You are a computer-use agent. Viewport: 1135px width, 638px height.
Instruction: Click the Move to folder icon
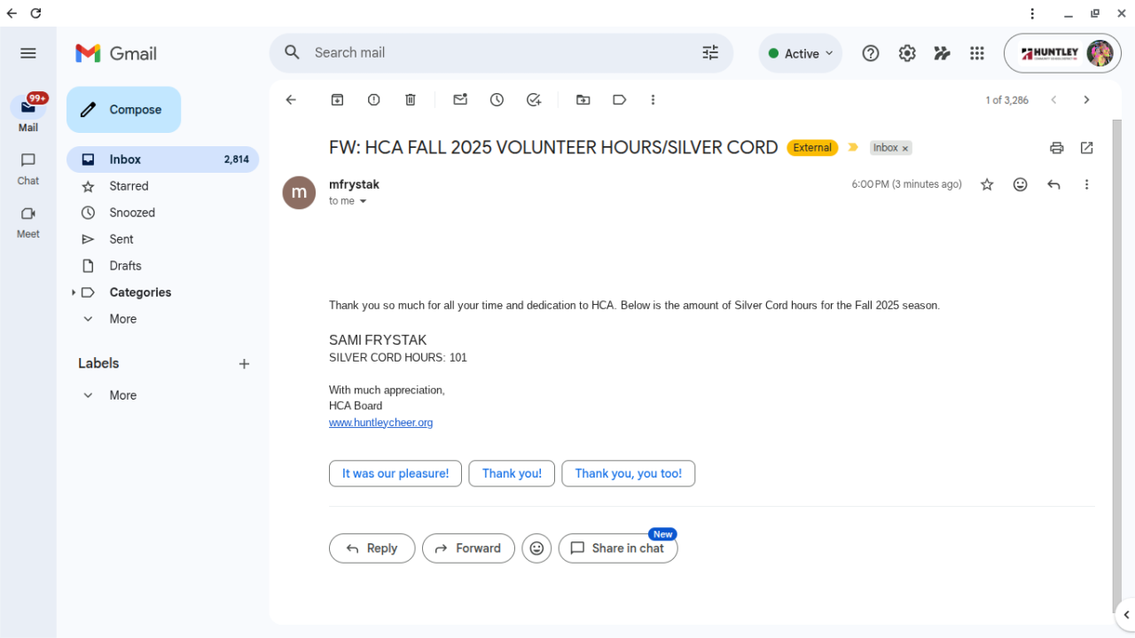pyautogui.click(x=583, y=100)
